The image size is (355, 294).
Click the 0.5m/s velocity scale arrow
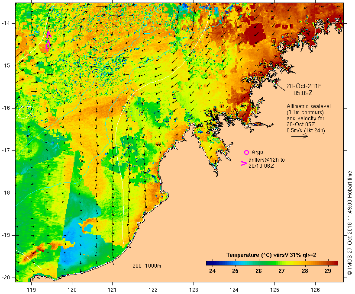(300, 136)
